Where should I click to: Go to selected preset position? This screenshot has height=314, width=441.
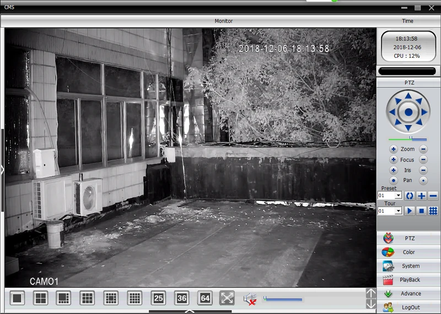coord(410,196)
